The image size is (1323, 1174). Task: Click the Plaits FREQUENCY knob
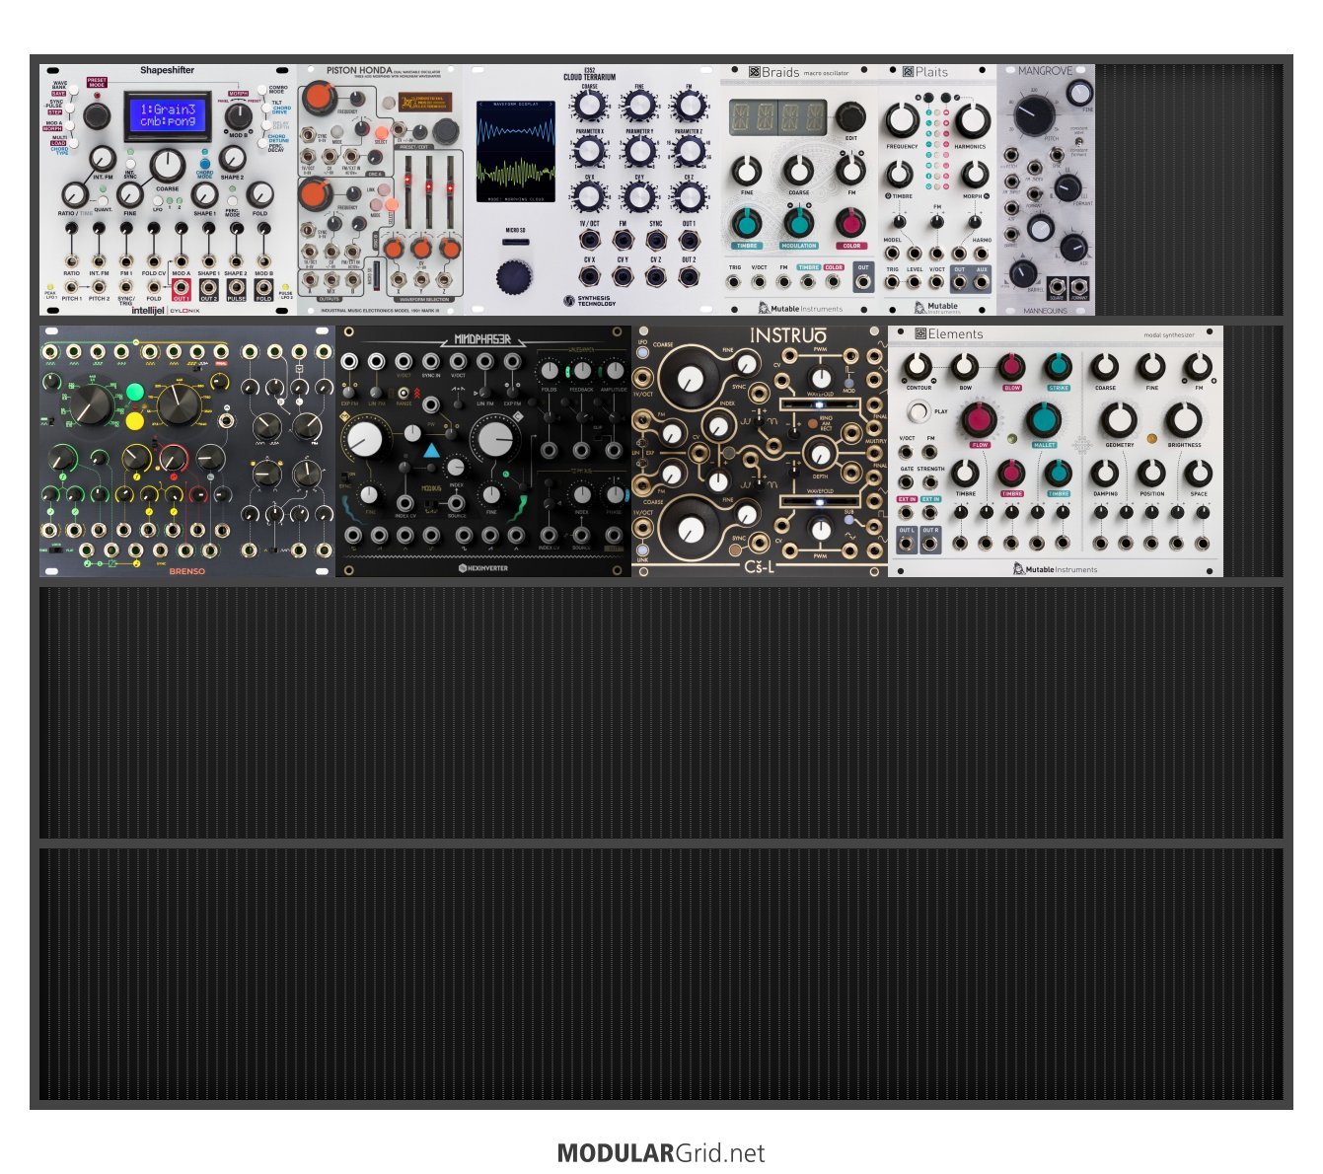[x=902, y=120]
